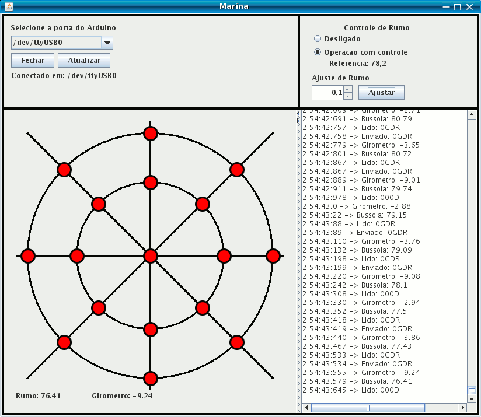Image resolution: width=481 pixels, height=417 pixels.
Task: Open the Java window menu icon in the title bar
Action: [9, 6]
